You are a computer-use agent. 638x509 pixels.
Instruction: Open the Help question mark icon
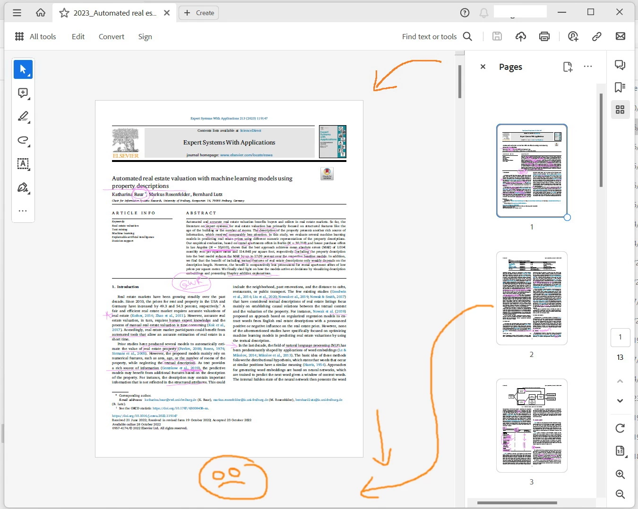(465, 13)
